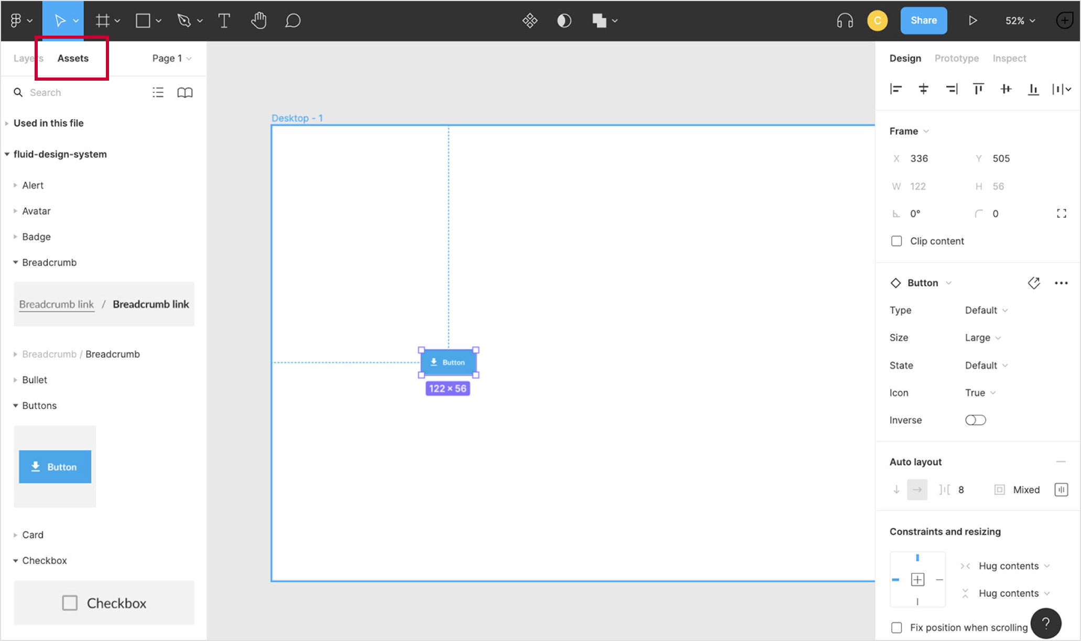
Task: Click the component inspector icon
Action: tap(1034, 283)
